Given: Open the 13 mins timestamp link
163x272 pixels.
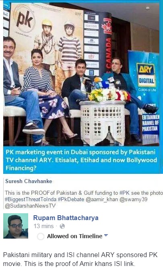Looking at the screenshot, I should click(43, 226).
